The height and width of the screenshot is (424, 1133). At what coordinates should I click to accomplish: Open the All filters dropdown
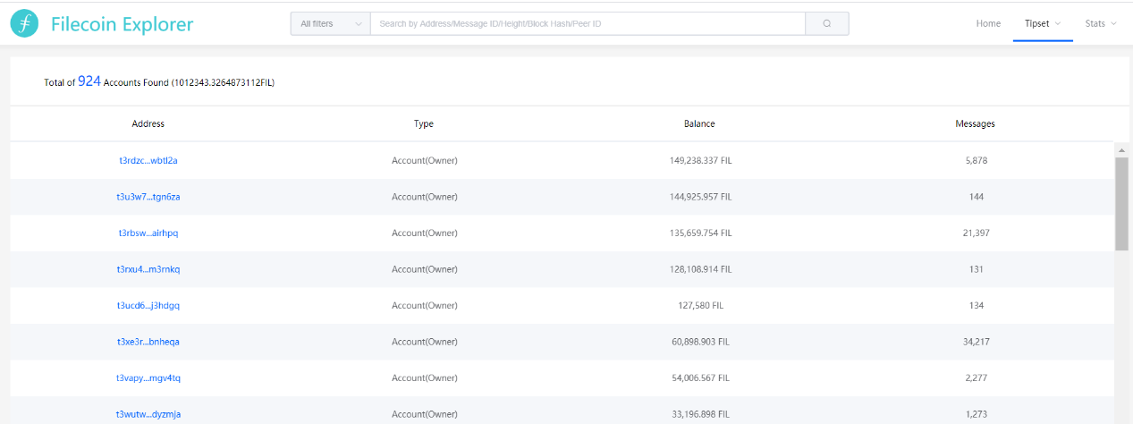[331, 24]
